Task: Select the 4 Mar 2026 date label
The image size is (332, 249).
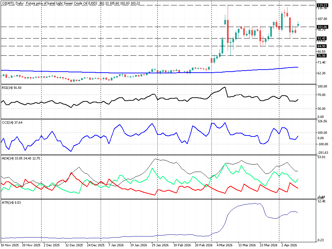Action: (x=225, y=245)
